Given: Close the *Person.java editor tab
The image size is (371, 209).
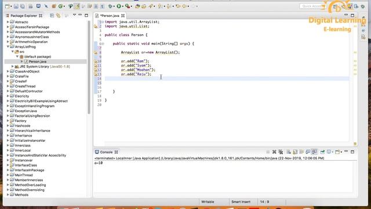Looking at the screenshot, I should 123,16.
